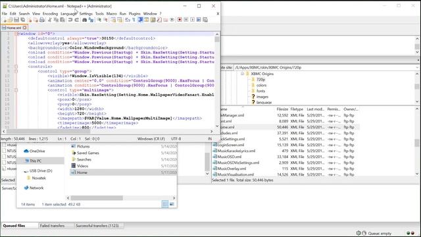Switch Explorer to details view icon
The width and height of the screenshot is (421, 237).
(165, 204)
